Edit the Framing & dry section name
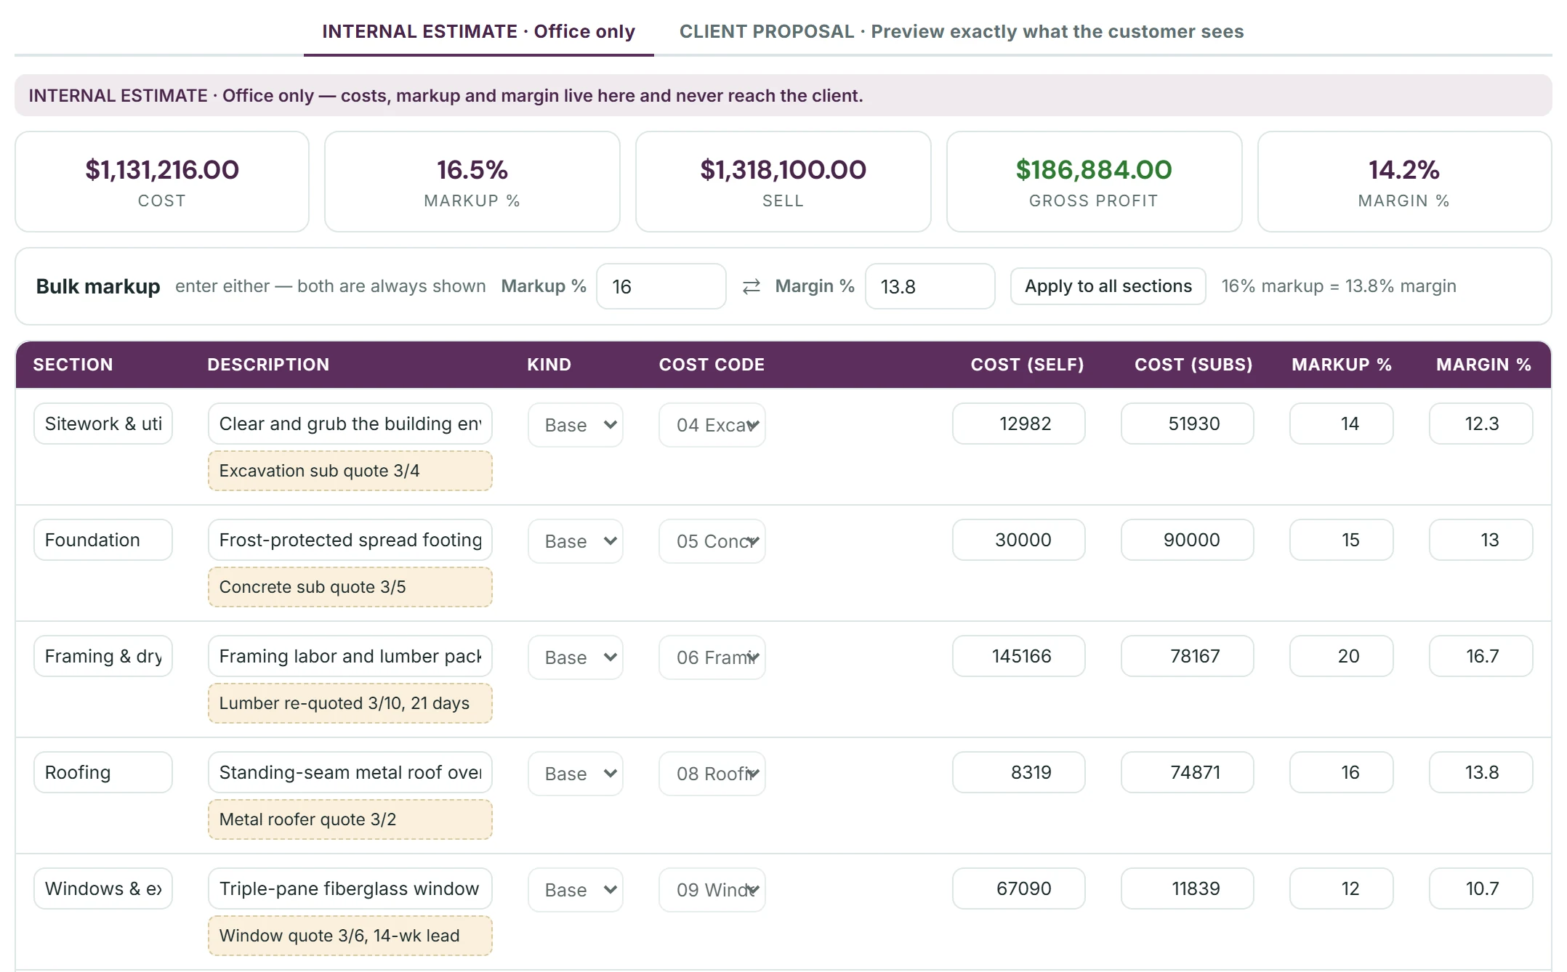 [103, 656]
